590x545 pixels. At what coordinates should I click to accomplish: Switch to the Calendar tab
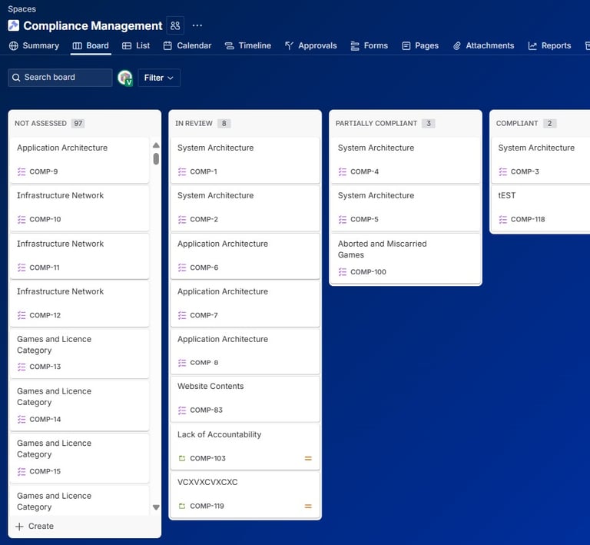point(187,45)
